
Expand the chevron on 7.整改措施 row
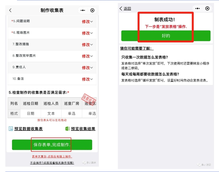coord(92,45)
